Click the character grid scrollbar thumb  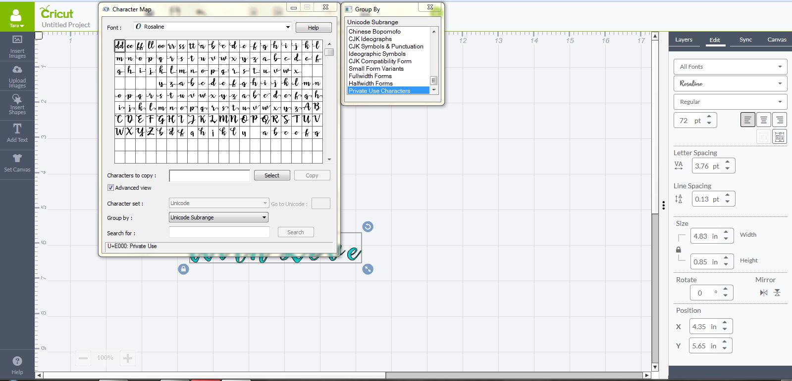click(x=329, y=52)
